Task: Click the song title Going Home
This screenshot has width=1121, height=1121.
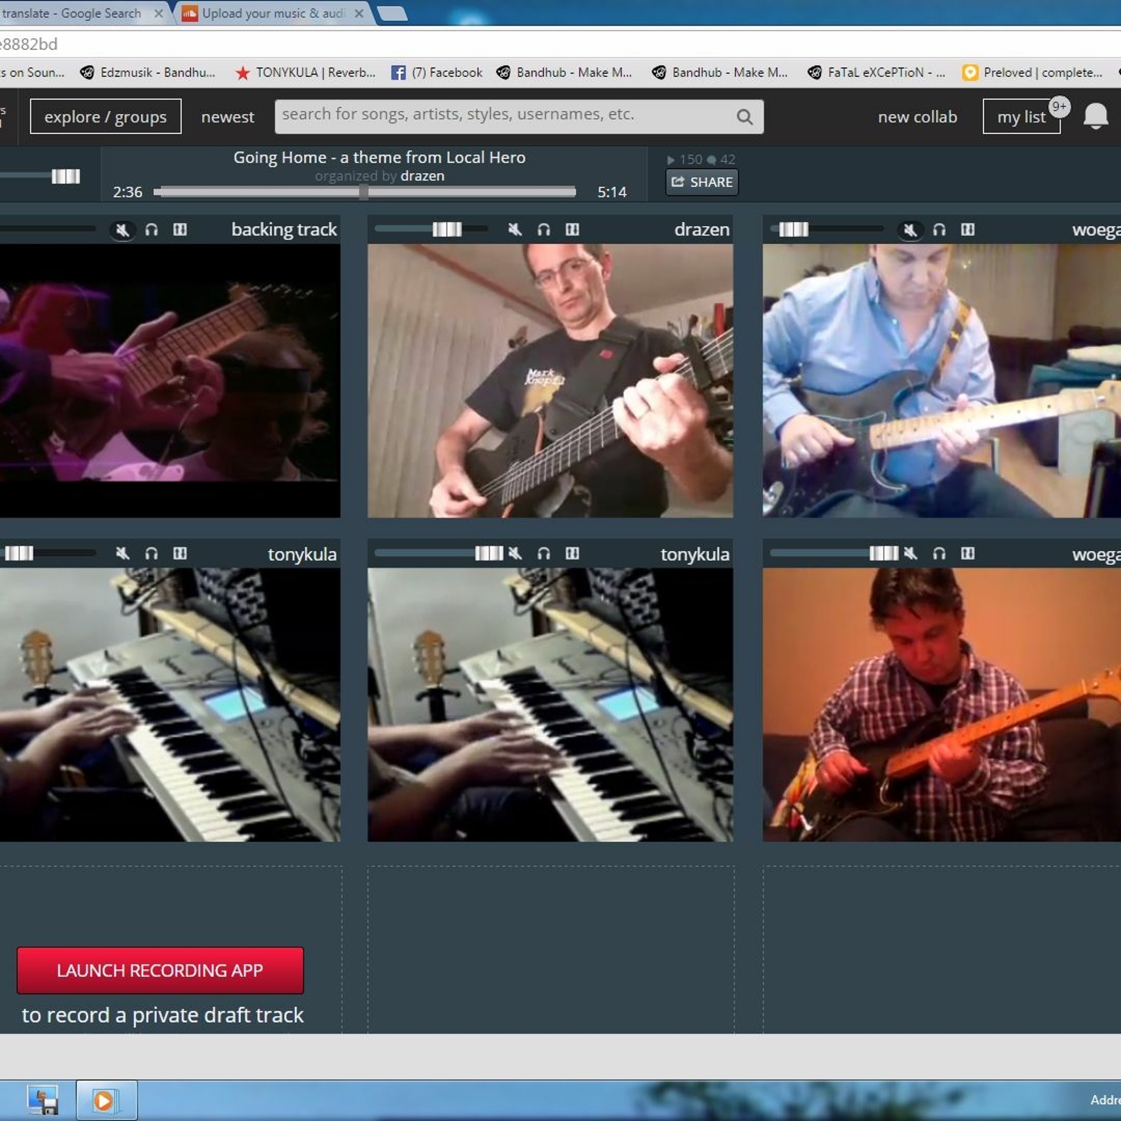Action: coord(380,157)
